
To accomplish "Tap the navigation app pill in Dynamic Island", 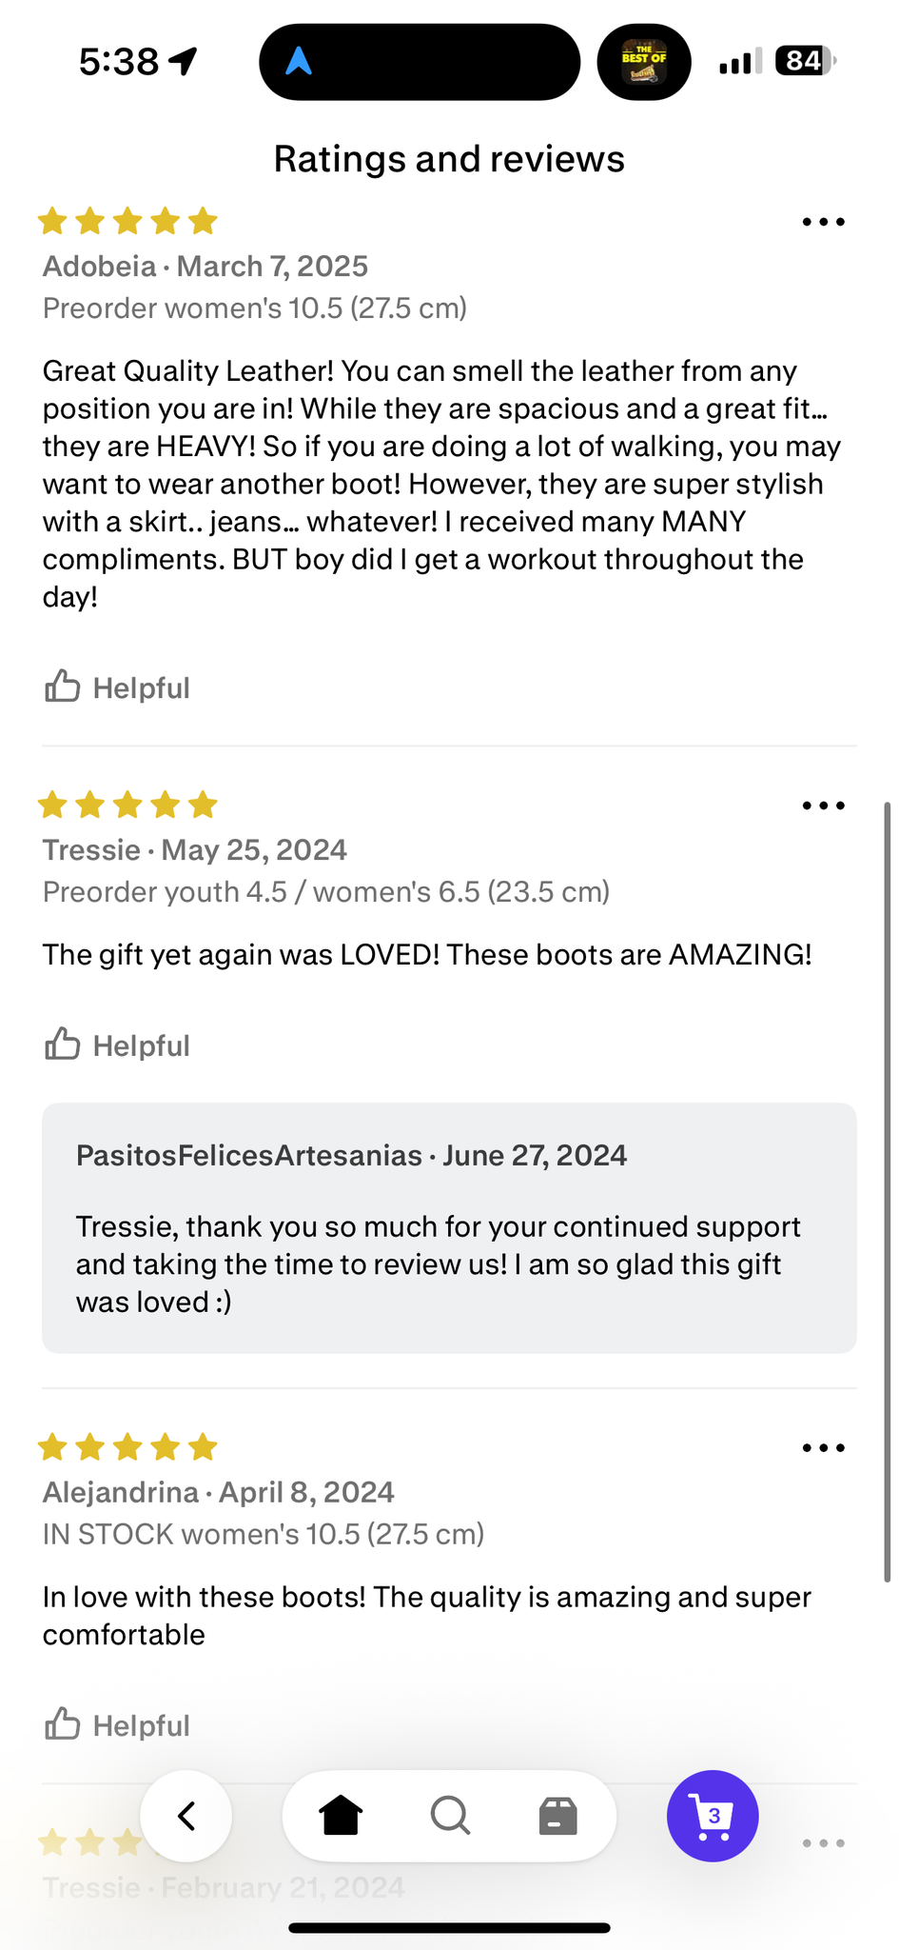I will coord(419,62).
